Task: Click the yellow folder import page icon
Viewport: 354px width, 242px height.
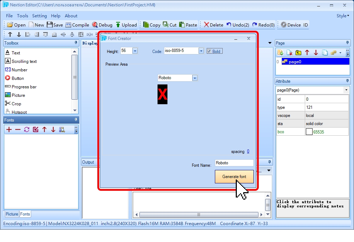Action: 298,53
